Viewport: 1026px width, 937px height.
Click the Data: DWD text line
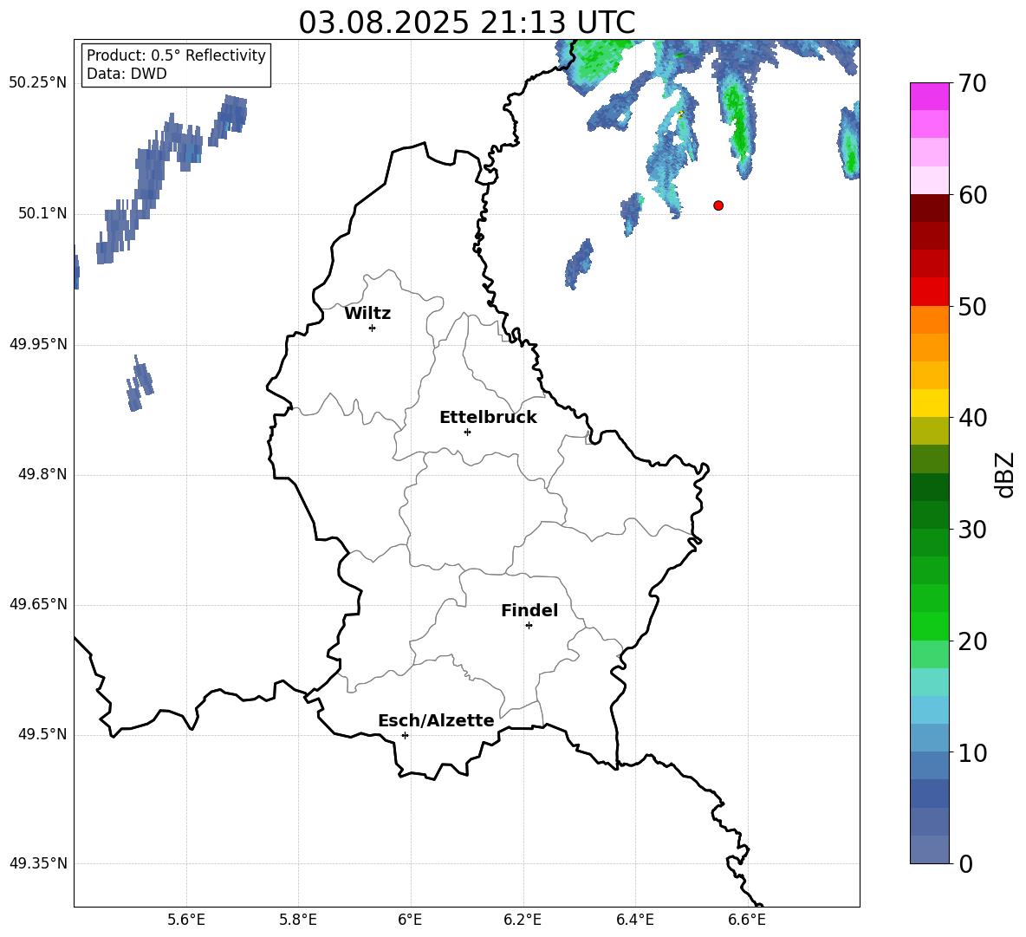[127, 75]
